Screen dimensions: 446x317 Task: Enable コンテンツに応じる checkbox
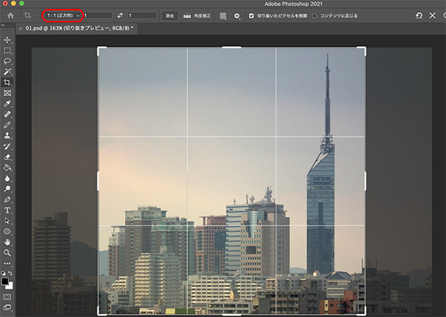pyautogui.click(x=314, y=15)
